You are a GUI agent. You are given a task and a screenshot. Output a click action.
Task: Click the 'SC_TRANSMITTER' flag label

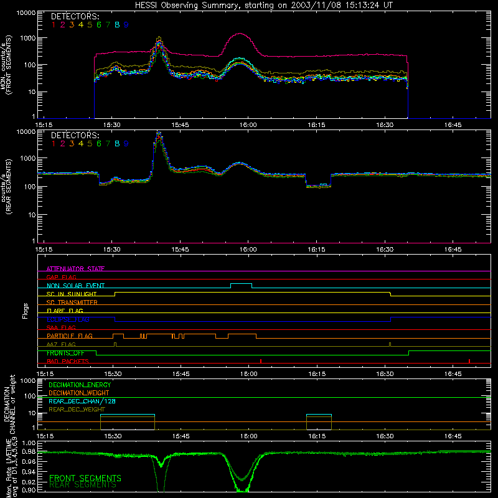tap(72, 303)
